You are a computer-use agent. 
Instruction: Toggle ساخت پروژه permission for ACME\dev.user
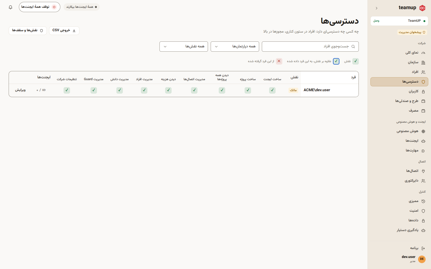pyautogui.click(x=248, y=90)
